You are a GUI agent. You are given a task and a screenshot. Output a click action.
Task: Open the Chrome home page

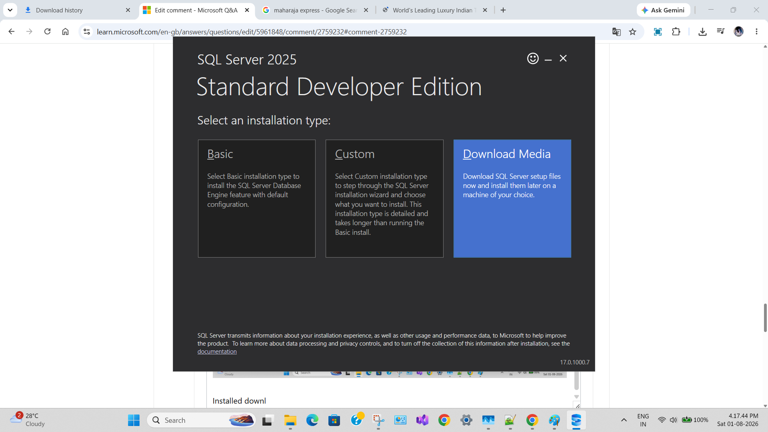point(65,32)
